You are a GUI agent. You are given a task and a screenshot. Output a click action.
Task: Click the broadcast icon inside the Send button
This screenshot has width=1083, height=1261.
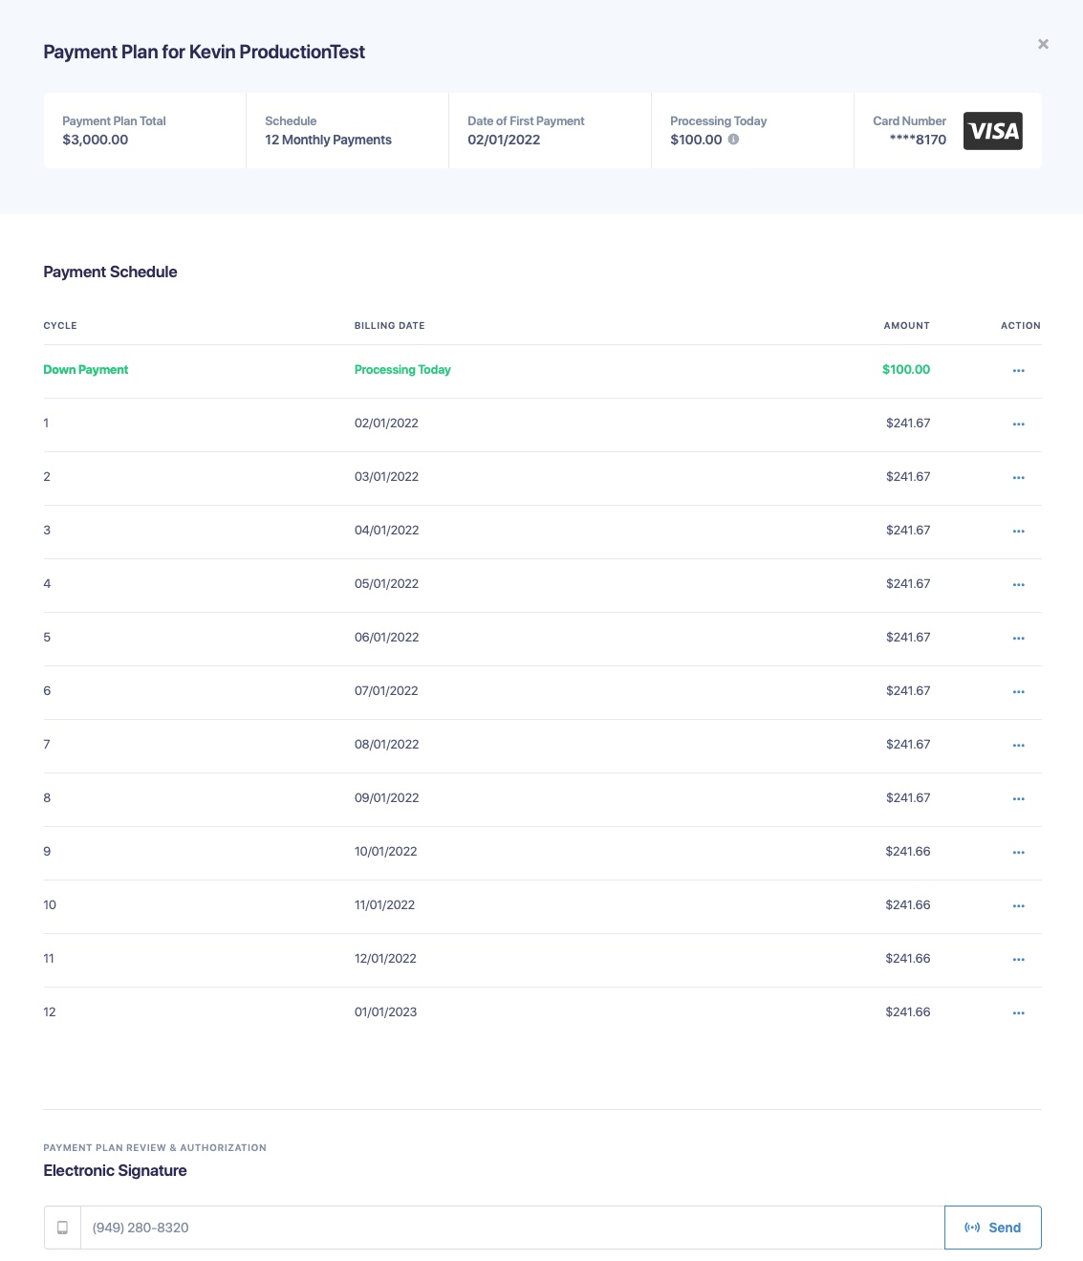[973, 1228]
